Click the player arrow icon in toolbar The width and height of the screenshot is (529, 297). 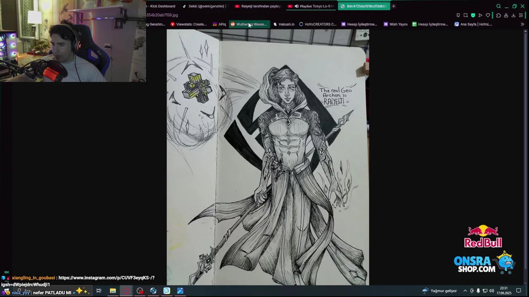[480, 15]
